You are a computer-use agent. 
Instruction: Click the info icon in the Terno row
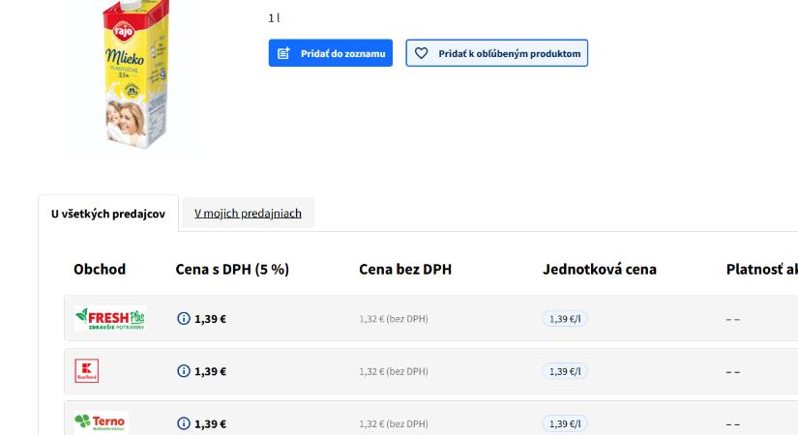click(x=183, y=423)
